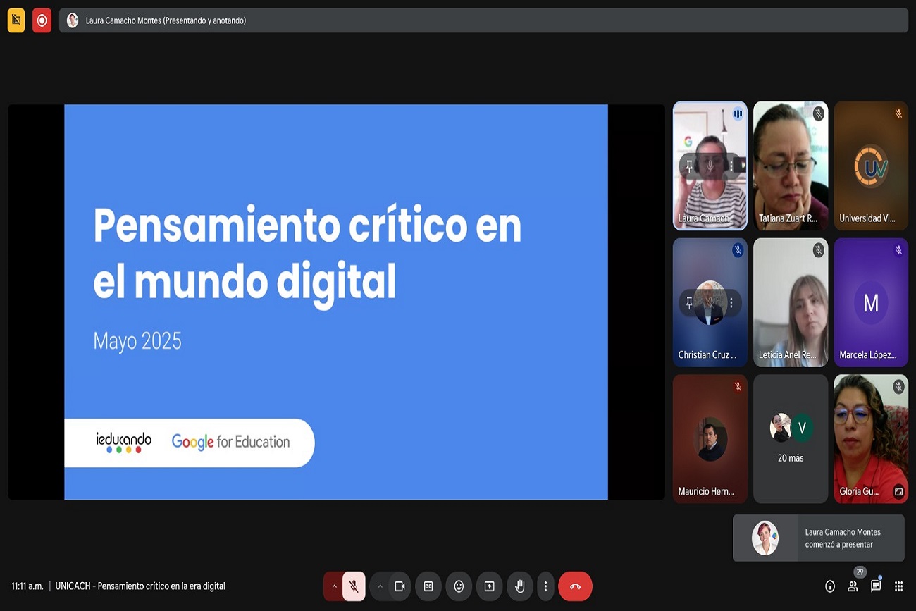The width and height of the screenshot is (916, 611).
Task: Open the more options three-dot menu
Action: [x=545, y=586]
